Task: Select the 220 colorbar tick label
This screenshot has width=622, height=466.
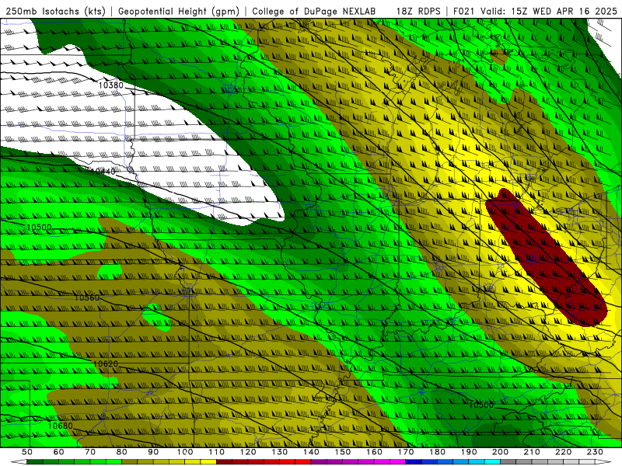Action: coord(563,452)
